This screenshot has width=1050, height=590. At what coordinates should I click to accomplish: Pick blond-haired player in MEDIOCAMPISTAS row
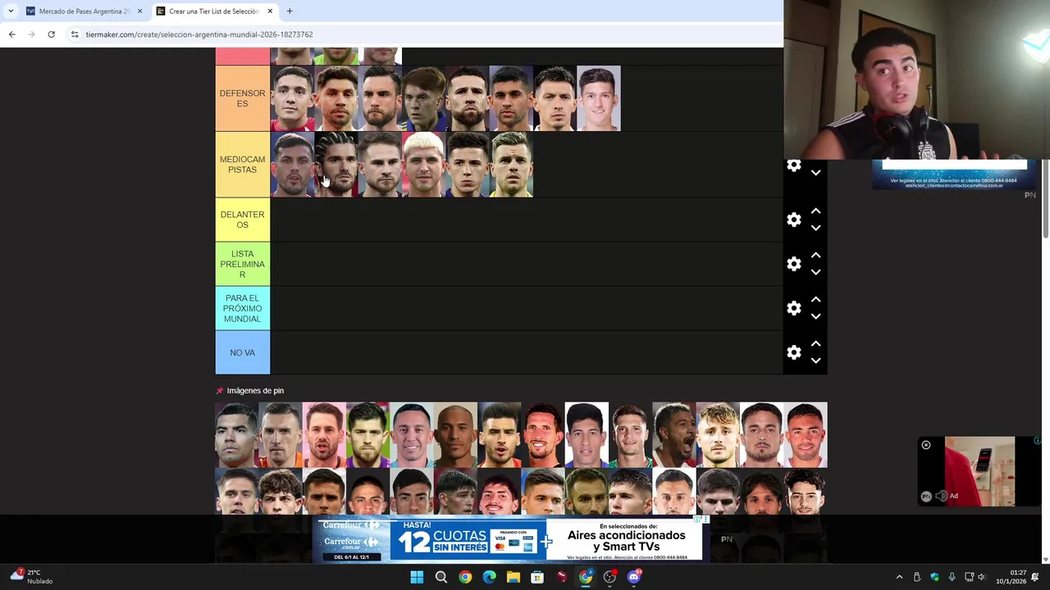click(x=424, y=165)
